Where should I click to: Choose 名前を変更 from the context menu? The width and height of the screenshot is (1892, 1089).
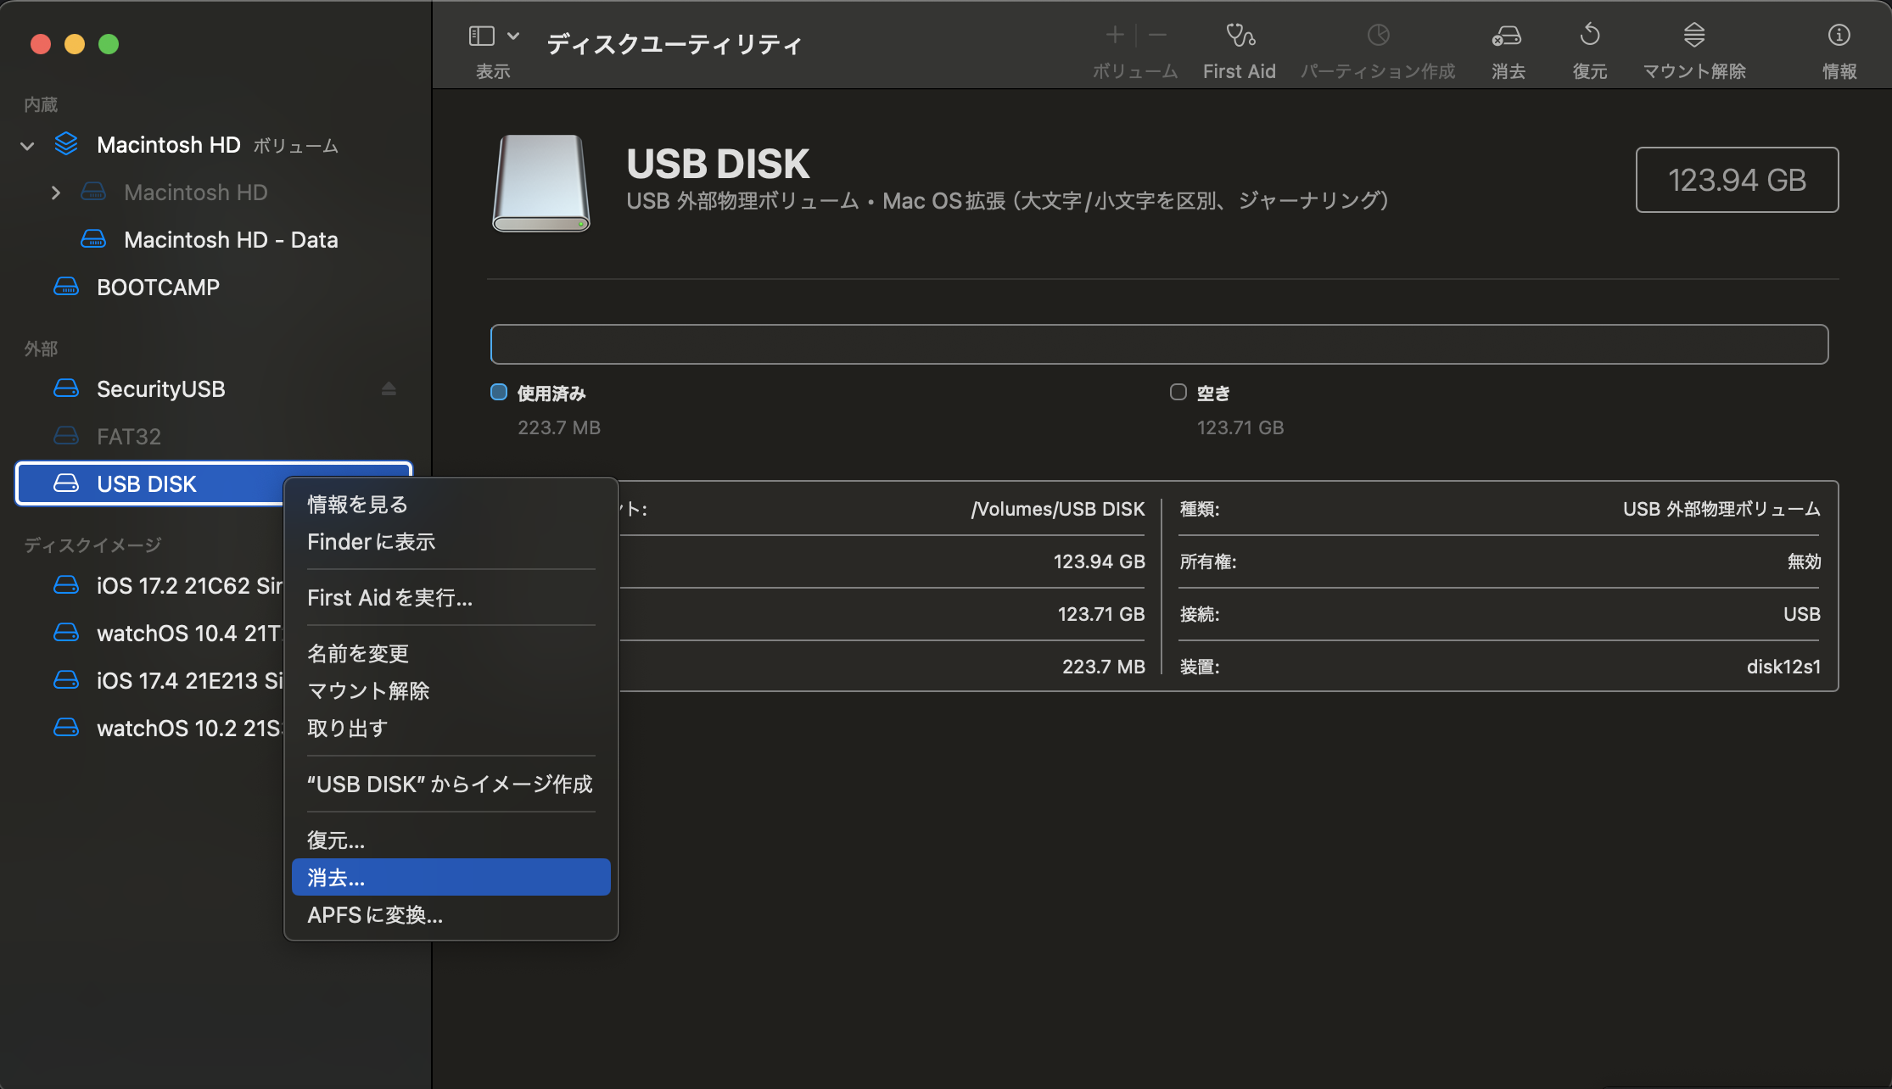point(451,654)
